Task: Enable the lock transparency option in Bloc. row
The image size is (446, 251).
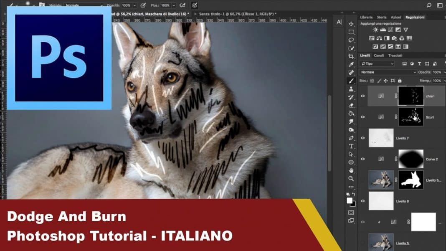Action: tap(372, 81)
